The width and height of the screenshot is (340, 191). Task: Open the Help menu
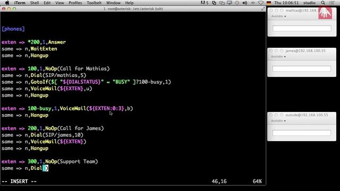coord(129,3)
